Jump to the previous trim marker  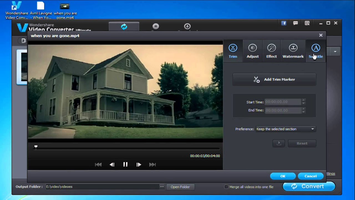click(x=98, y=164)
